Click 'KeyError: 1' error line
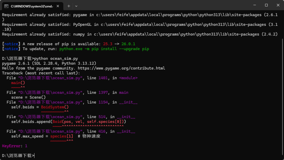284x160 pixels. click(15, 146)
